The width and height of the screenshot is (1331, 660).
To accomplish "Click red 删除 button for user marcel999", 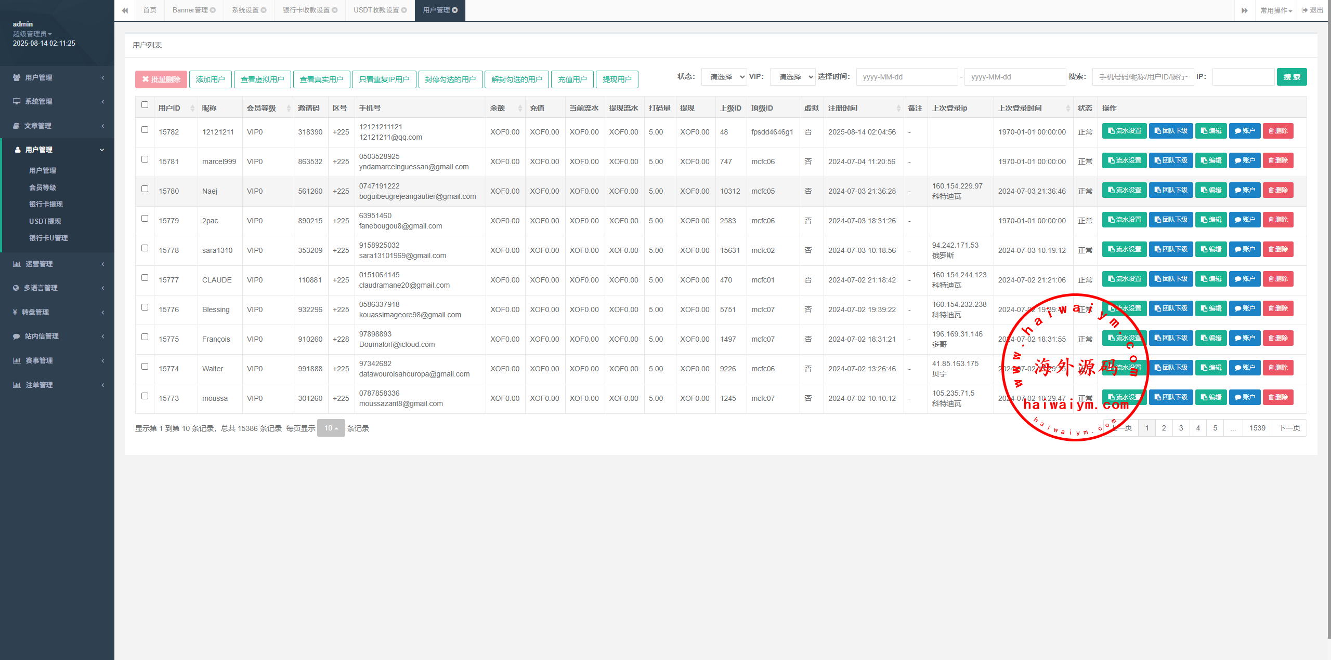I will click(x=1277, y=160).
